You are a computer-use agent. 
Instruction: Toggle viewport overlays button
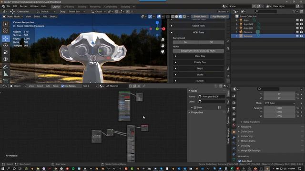click(159, 17)
